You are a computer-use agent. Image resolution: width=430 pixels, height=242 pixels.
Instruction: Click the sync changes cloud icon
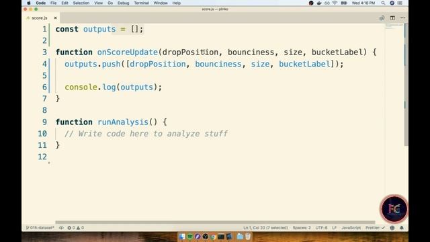pos(61,228)
